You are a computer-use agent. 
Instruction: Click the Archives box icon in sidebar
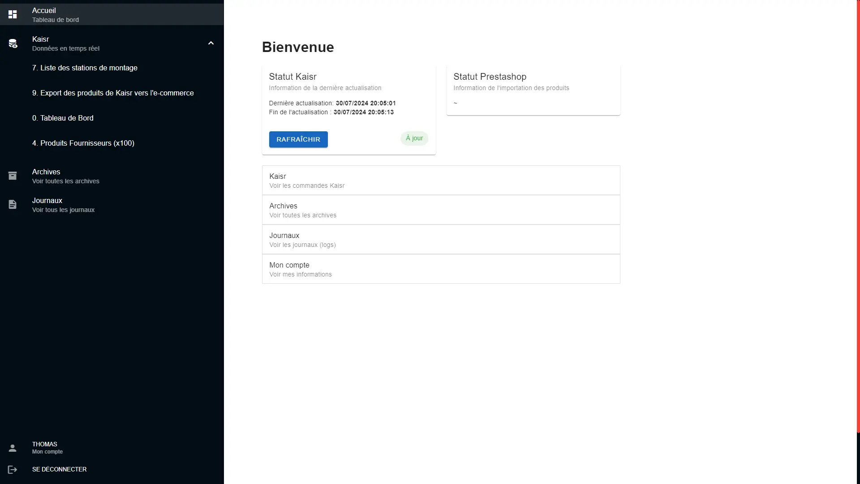pos(13,176)
